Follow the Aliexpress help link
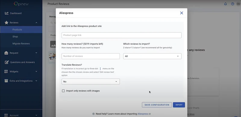The image size is (241, 117). coord(143,114)
